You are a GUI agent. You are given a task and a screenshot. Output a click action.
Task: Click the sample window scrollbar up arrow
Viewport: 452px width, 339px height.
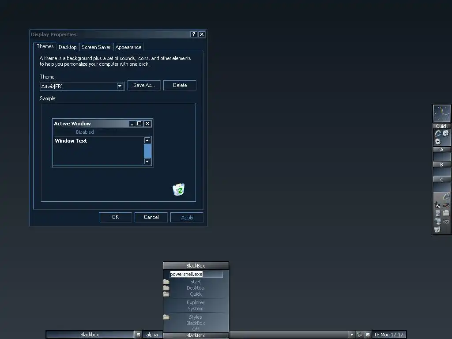click(147, 140)
